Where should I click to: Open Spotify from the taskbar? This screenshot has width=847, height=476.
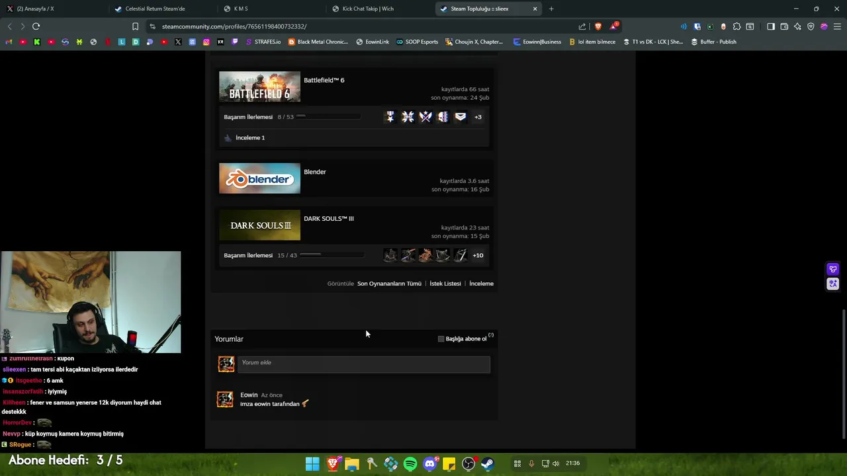pyautogui.click(x=410, y=463)
